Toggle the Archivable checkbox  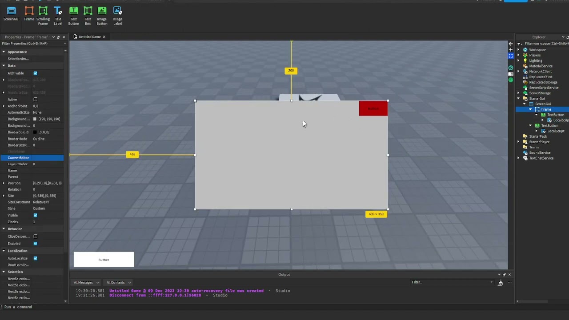pyautogui.click(x=36, y=73)
